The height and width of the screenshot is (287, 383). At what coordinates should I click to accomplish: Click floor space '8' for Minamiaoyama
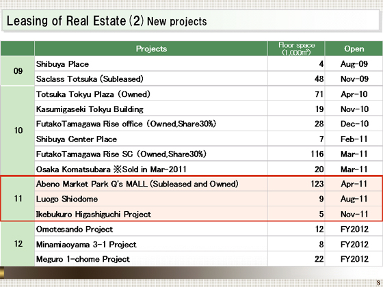pyautogui.click(x=321, y=245)
